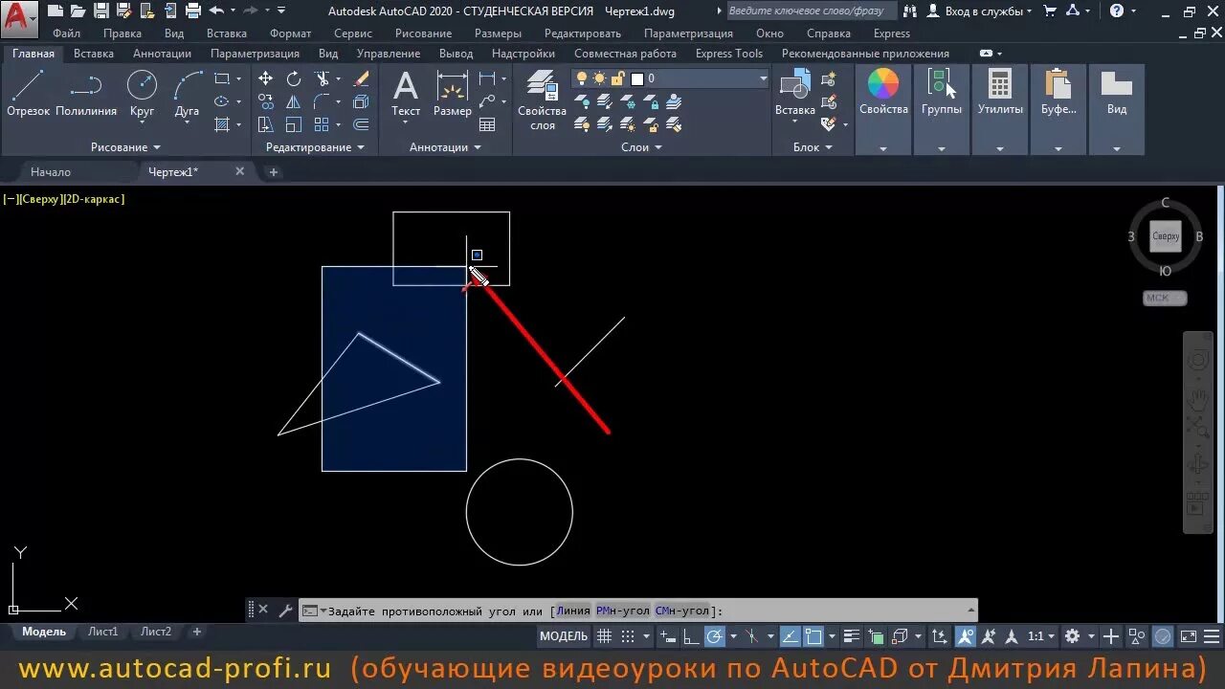Select the Fillet tool

[x=322, y=101]
